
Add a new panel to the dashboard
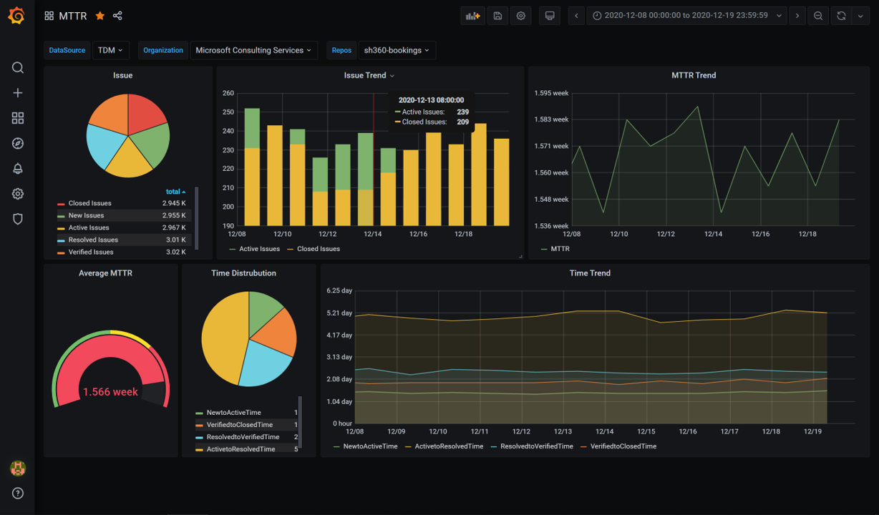[472, 16]
